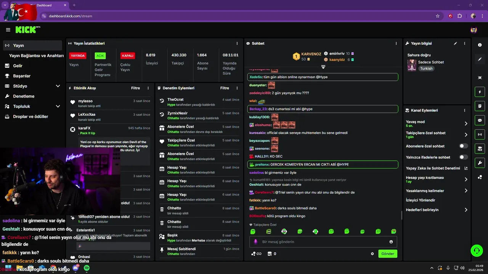Open Takipçilere özel sohbet chevron

(466, 135)
